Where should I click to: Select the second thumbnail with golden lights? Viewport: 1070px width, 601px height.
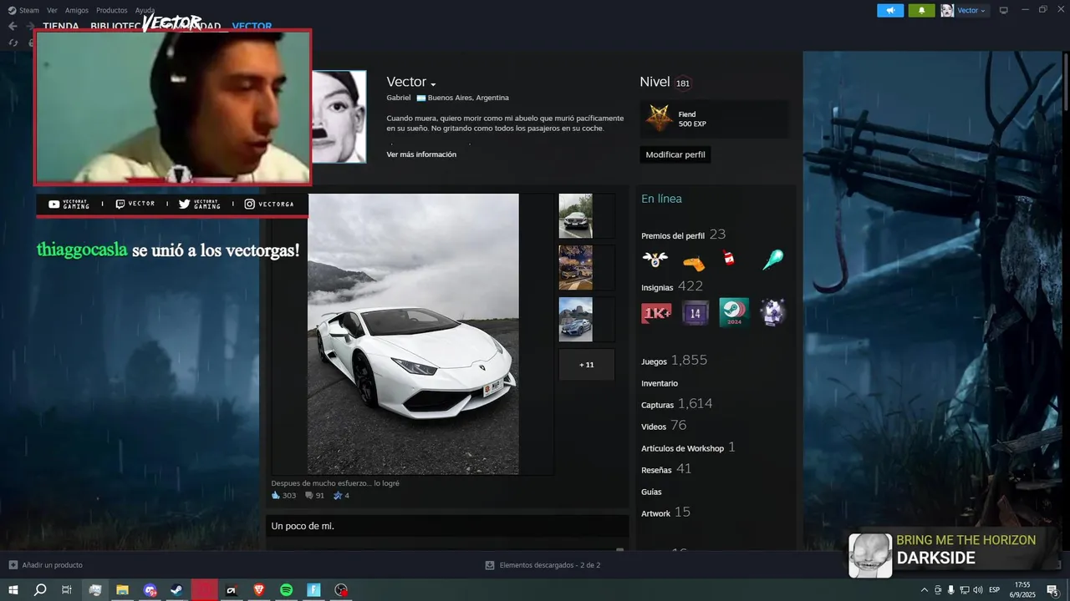point(575,267)
